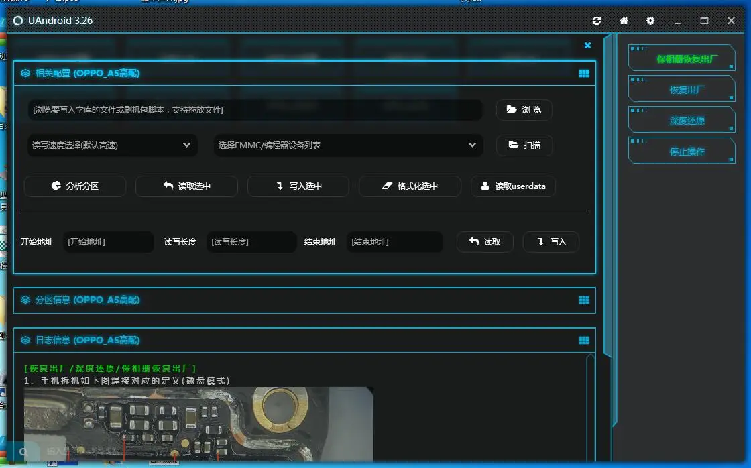
Task: Close the overlay panel with blue X
Action: tap(587, 45)
